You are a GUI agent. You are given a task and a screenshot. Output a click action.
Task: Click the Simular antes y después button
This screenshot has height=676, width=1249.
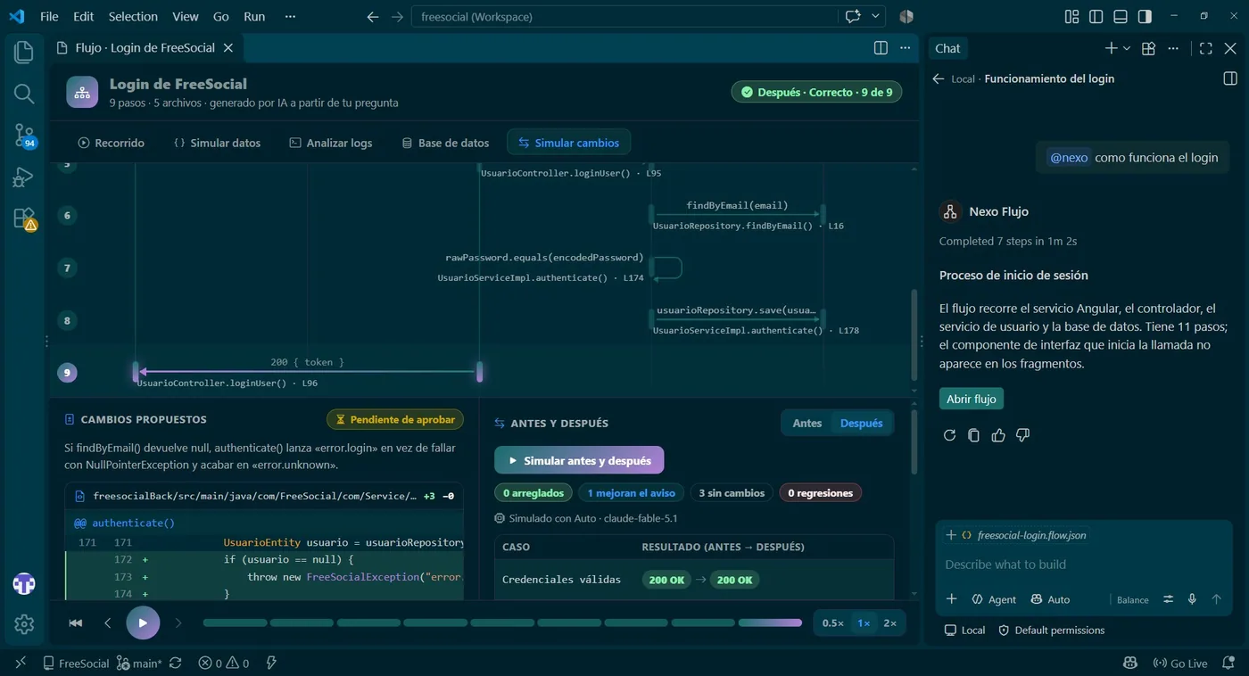(579, 460)
